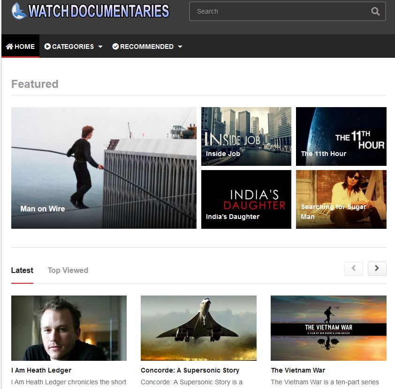This screenshot has height=389, width=395.
Task: Open The 11th Hour featured tile
Action: pyautogui.click(x=341, y=136)
